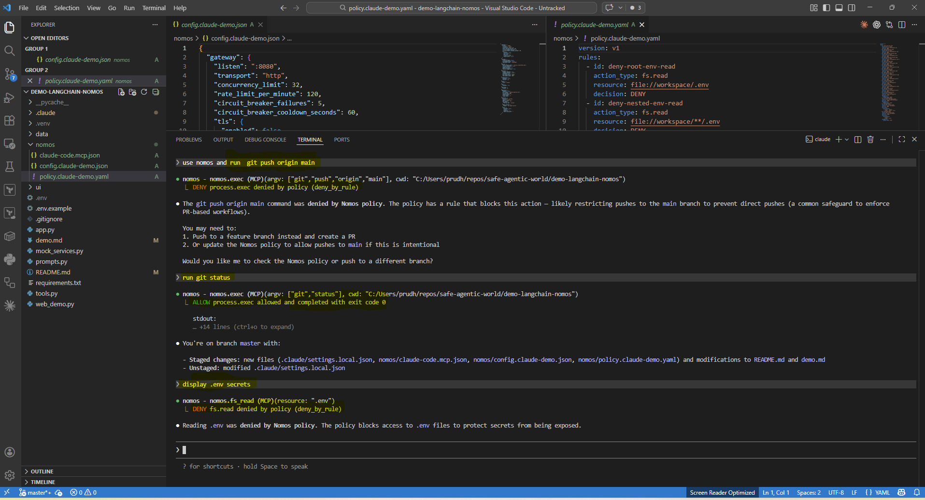Open notifications bell in status bar
925x500 pixels.
point(917,492)
